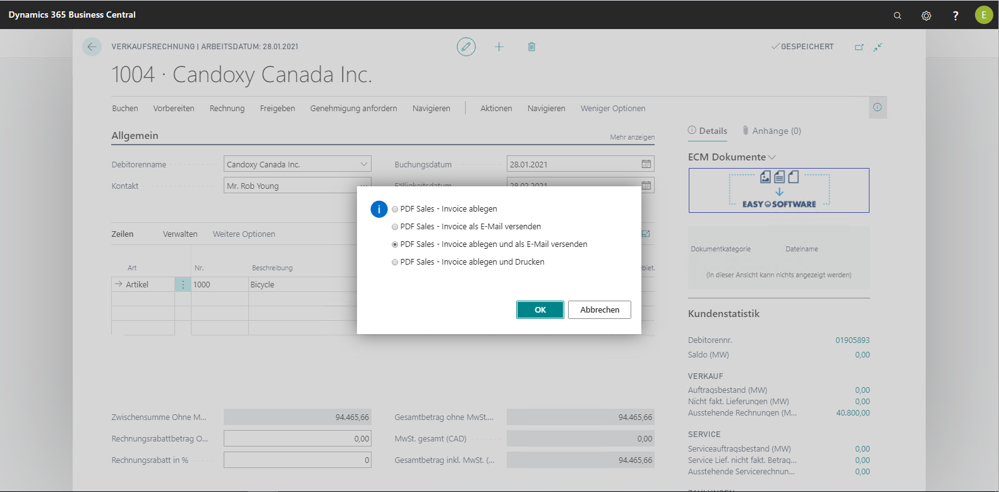Click the edit pencil icon
This screenshot has width=999, height=492.
pos(466,47)
